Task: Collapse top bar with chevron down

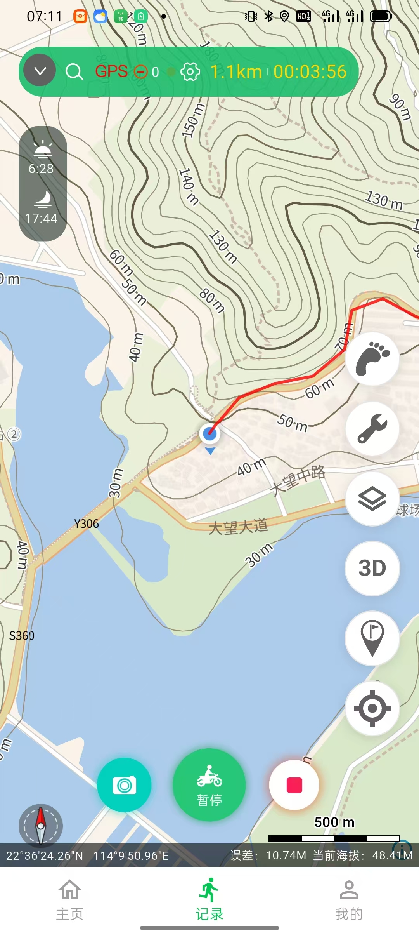Action: click(40, 71)
